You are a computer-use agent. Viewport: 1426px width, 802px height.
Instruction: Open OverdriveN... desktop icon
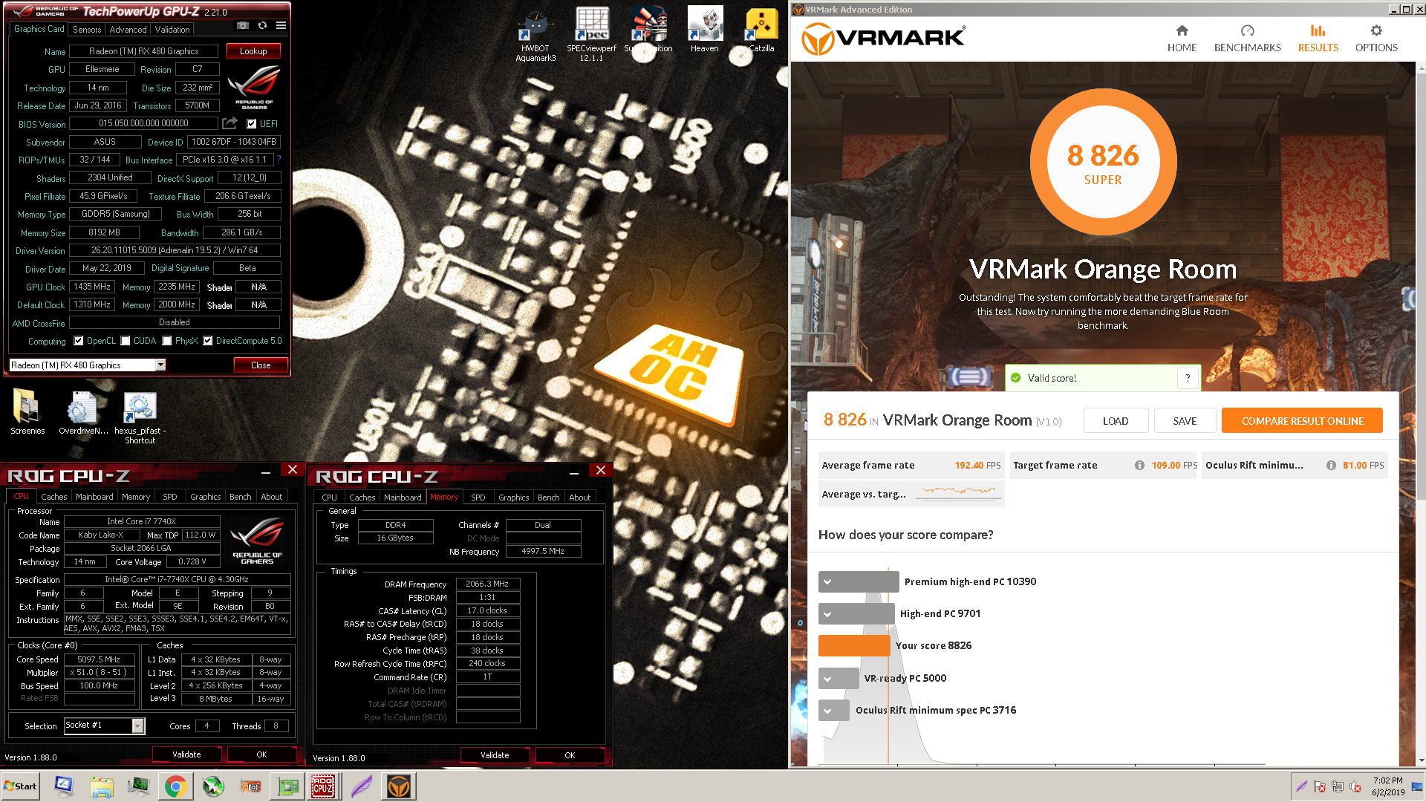[83, 412]
